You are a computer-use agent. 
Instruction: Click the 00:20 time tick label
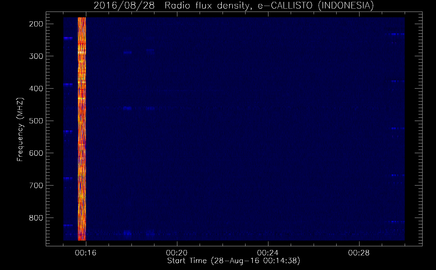tap(177, 253)
